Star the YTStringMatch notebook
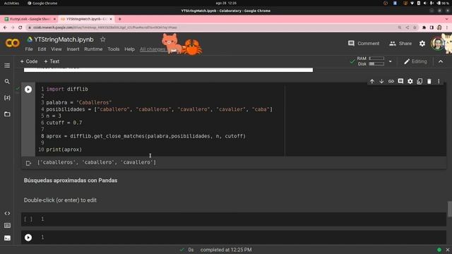452x254 pixels. click(x=103, y=40)
